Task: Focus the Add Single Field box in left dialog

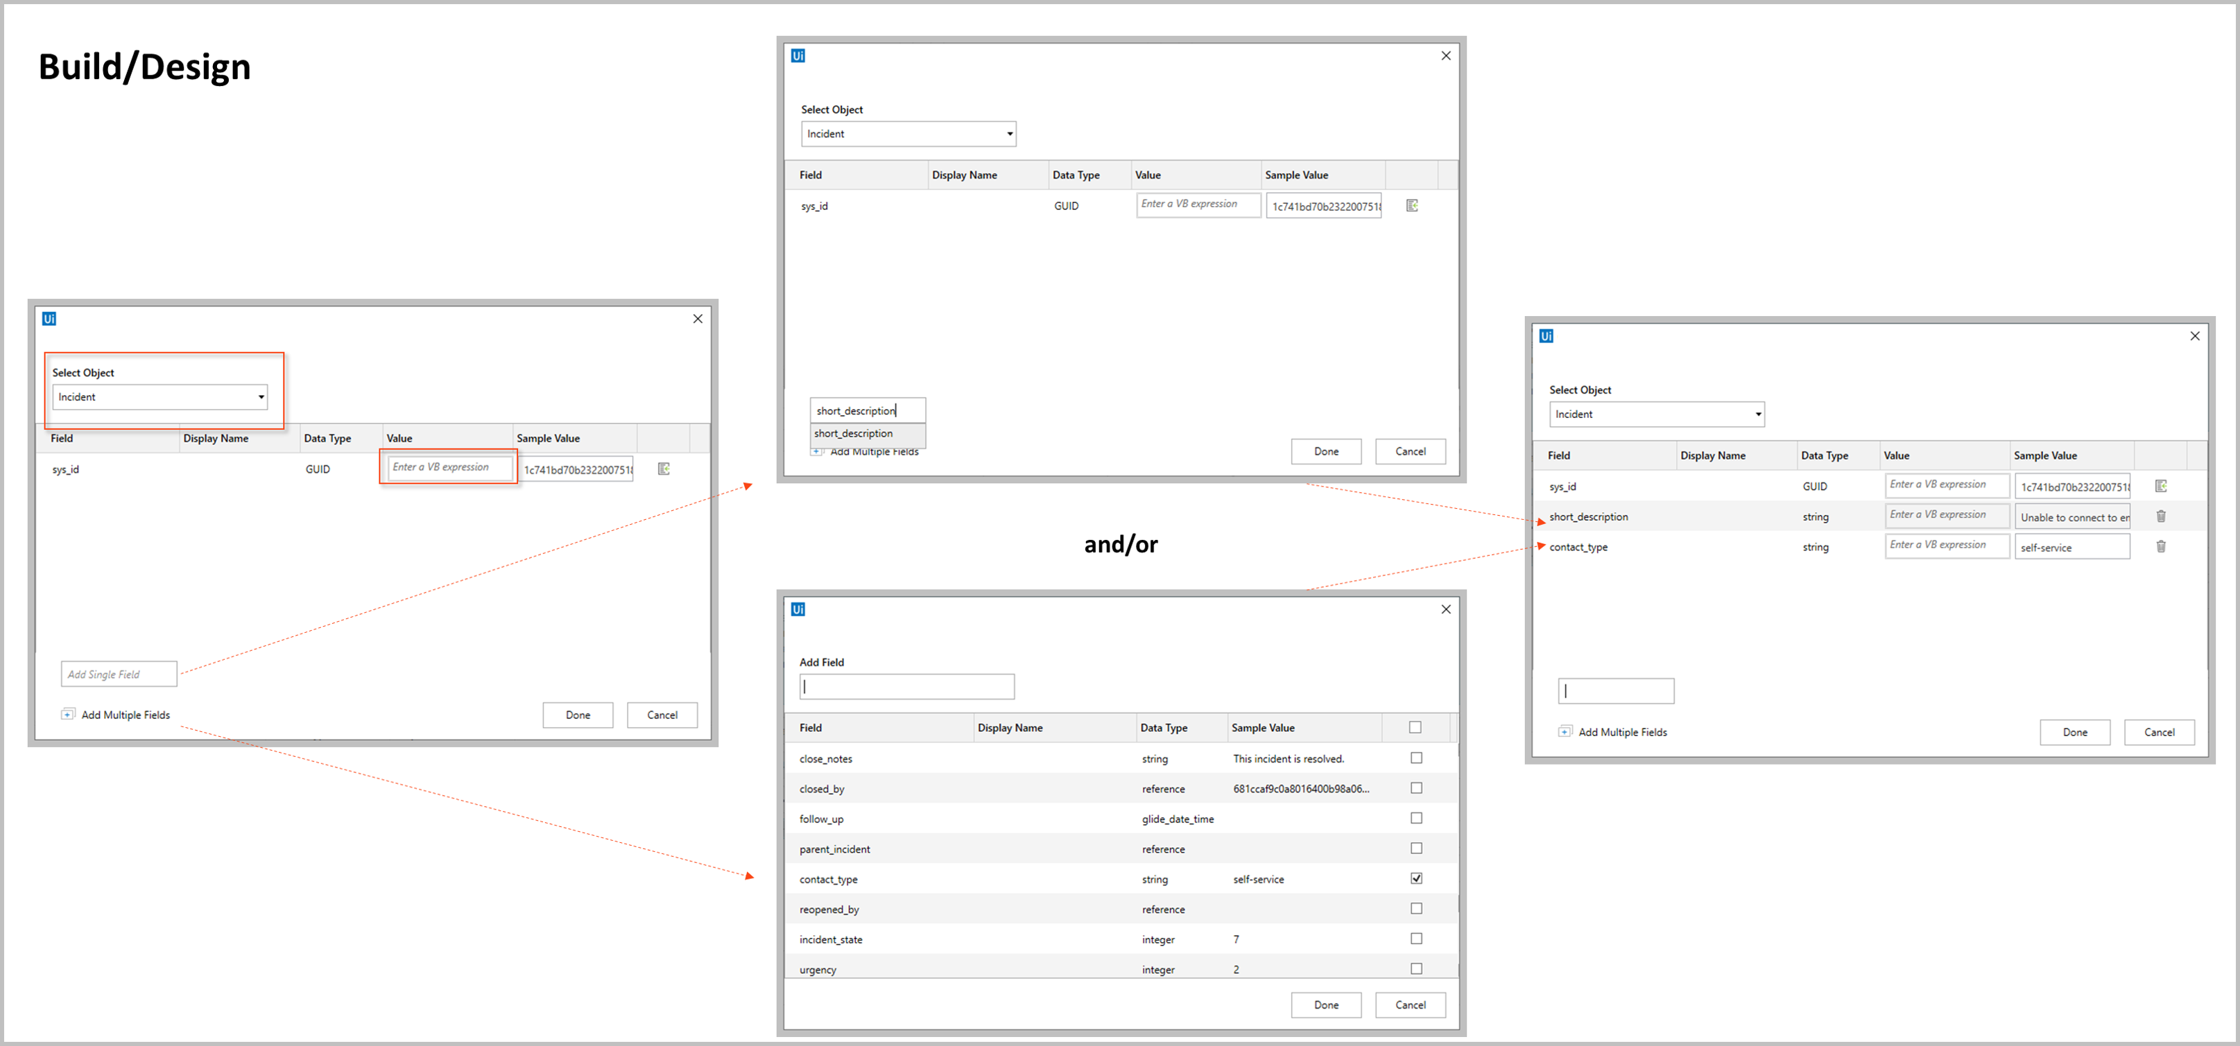Action: pyautogui.click(x=119, y=674)
